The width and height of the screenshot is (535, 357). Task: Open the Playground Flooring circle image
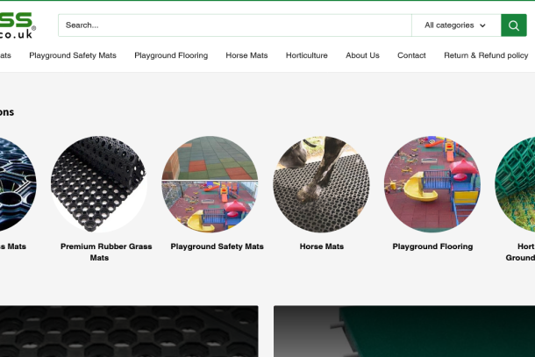(x=432, y=184)
